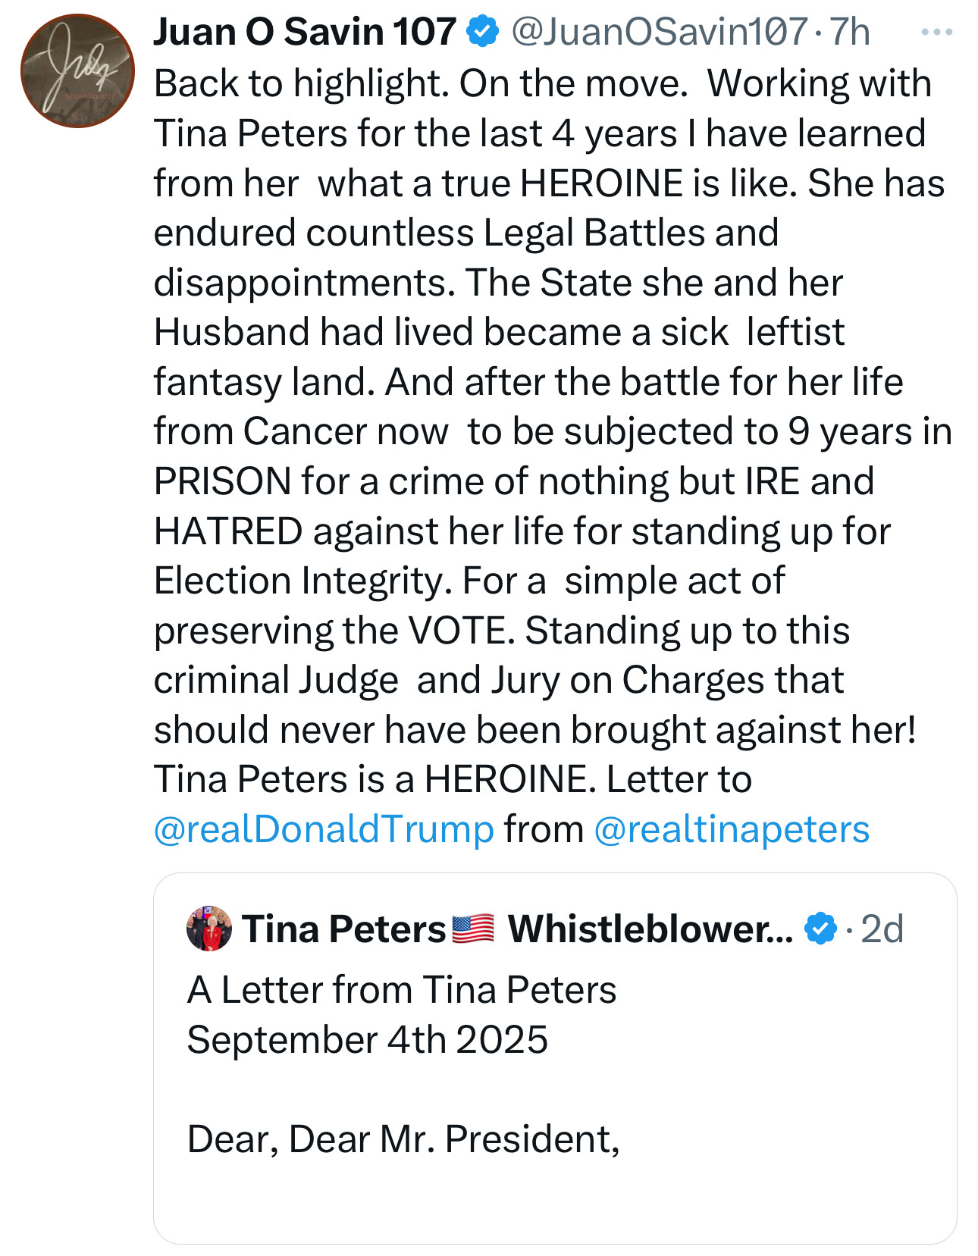This screenshot has height=1256, width=978.
Task: Click Tina Peters' small profile avatar
Action: pos(209,928)
